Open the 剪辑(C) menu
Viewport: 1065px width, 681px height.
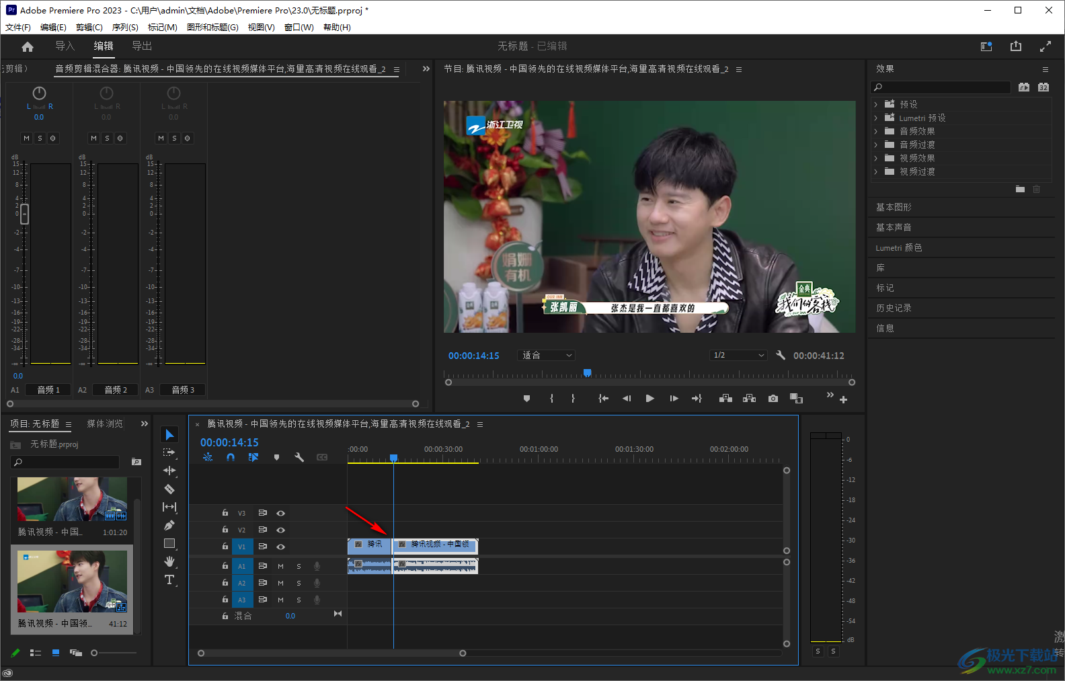click(x=89, y=28)
